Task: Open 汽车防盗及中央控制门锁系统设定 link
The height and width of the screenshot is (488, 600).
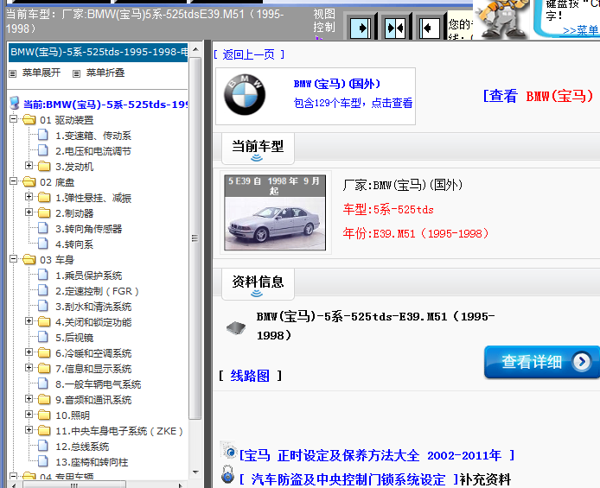Action: click(x=348, y=479)
